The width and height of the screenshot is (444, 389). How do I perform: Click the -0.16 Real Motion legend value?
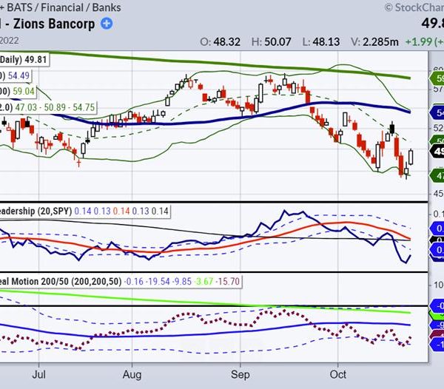coord(134,282)
